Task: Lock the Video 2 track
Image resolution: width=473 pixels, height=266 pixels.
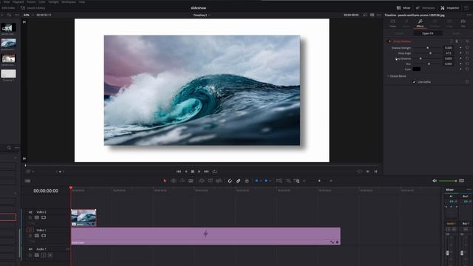Action: (30, 217)
